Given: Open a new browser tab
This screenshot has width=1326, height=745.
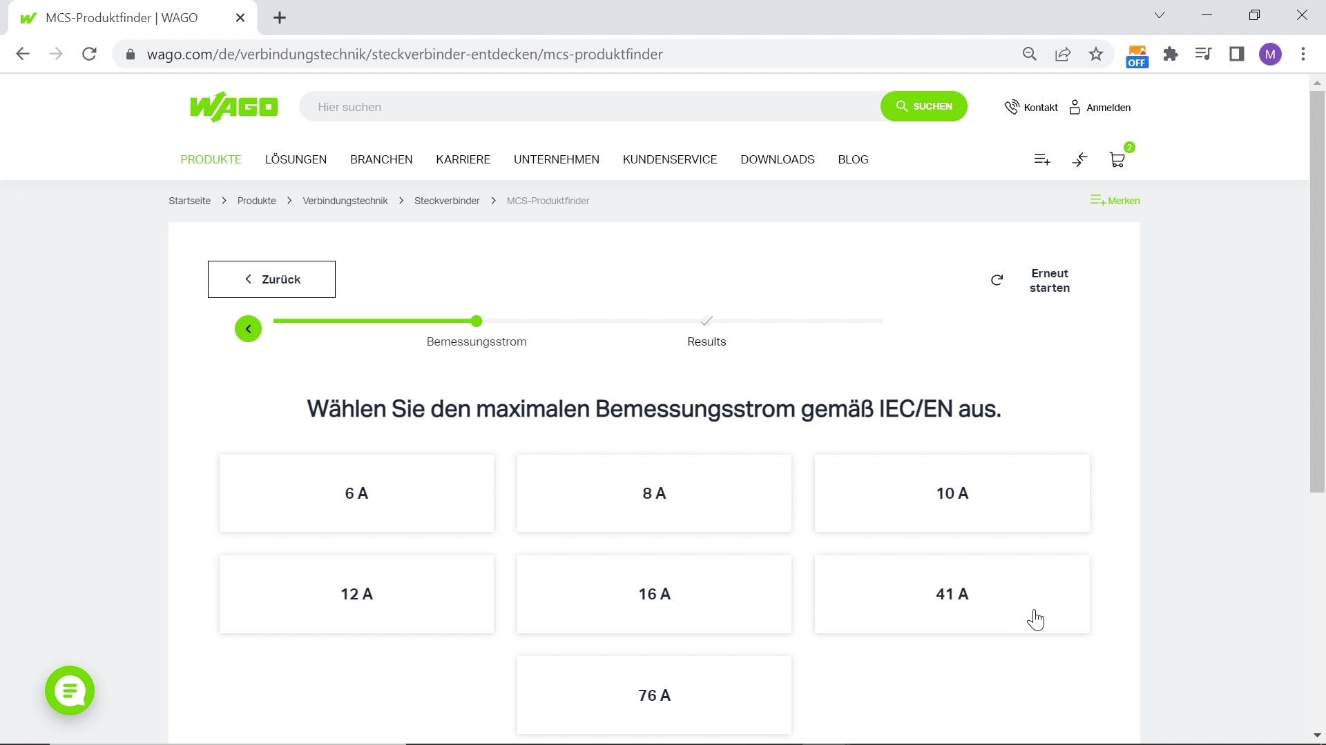Looking at the screenshot, I should 280,18.
